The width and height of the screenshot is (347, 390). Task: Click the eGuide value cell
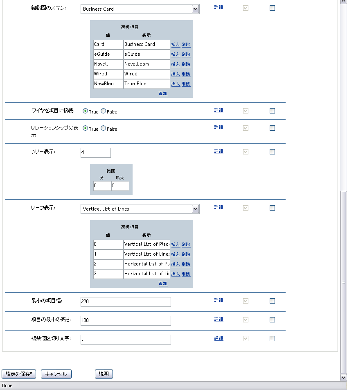108,54
